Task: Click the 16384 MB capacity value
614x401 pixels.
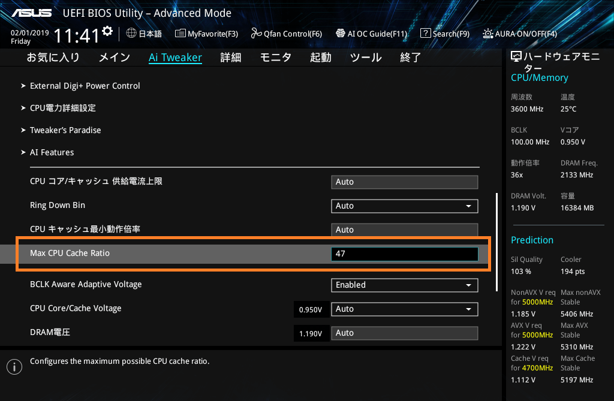Action: [x=577, y=207]
